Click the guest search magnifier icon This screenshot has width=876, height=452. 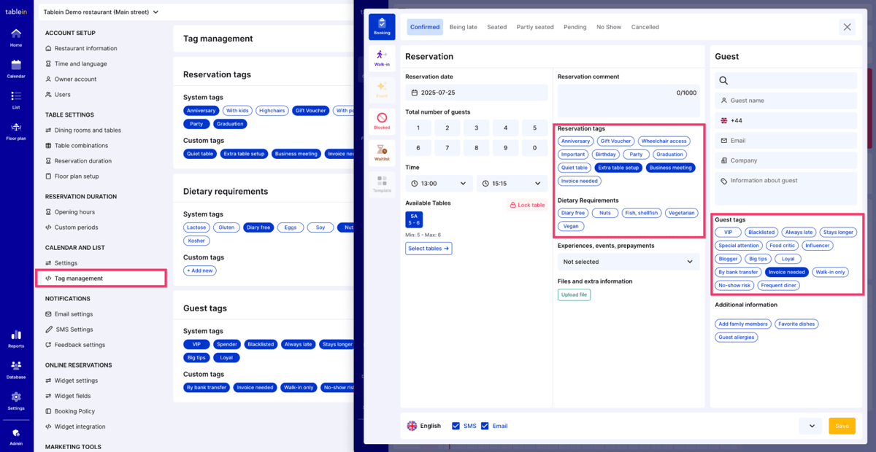coord(723,81)
